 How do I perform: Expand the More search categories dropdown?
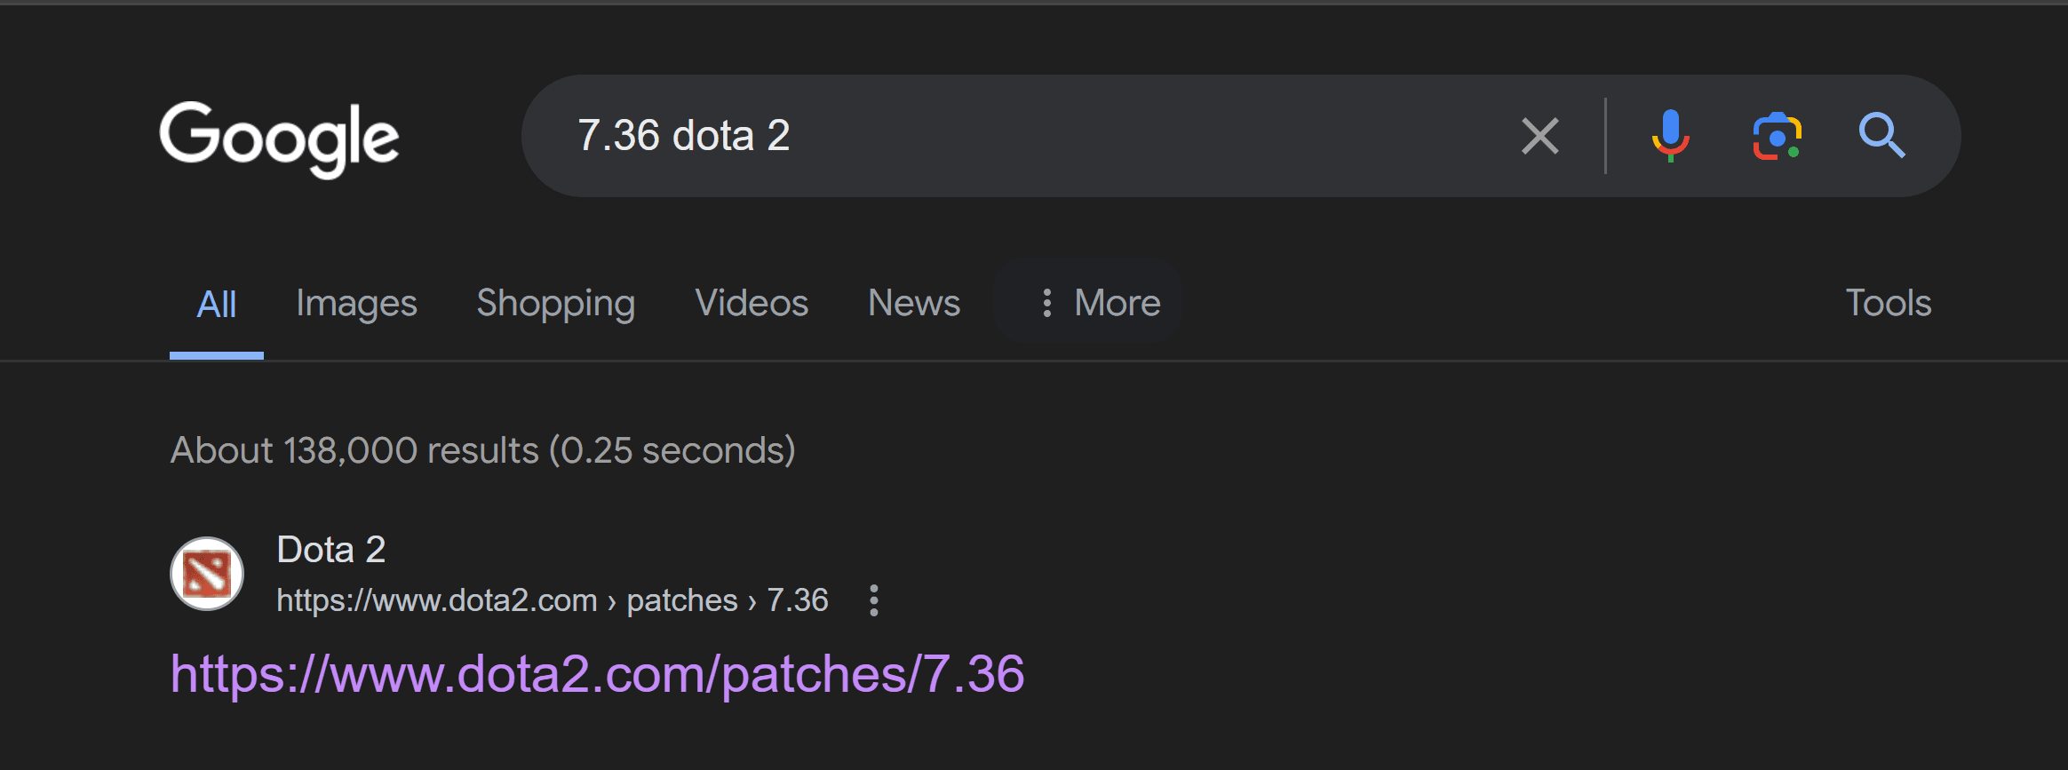(x=1100, y=304)
